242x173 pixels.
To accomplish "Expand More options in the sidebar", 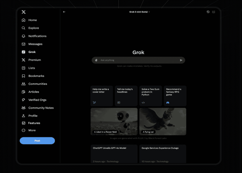I will tap(32, 130).
